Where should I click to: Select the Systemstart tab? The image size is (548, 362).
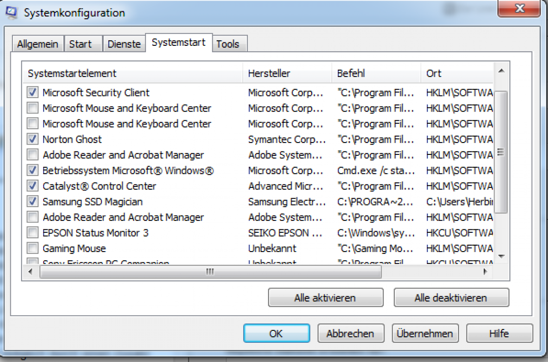[179, 42]
